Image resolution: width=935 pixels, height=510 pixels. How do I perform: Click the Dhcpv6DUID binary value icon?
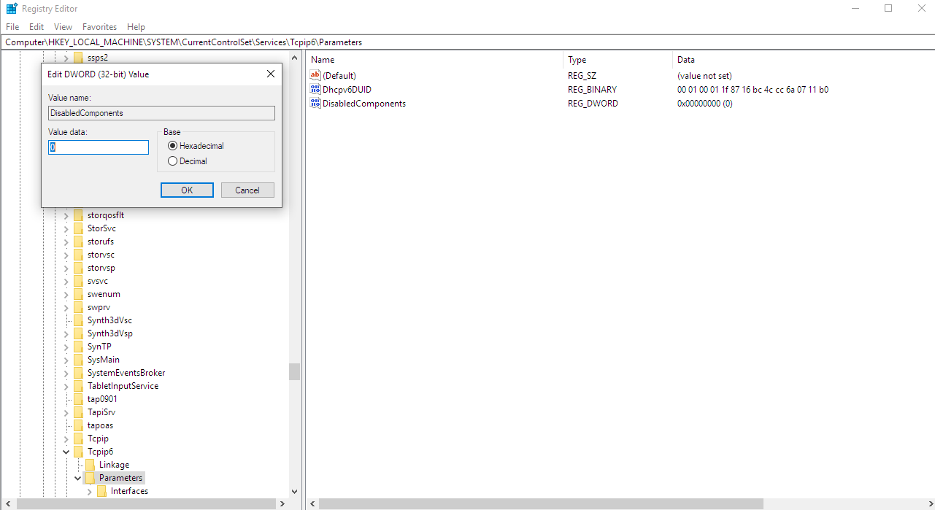click(315, 90)
